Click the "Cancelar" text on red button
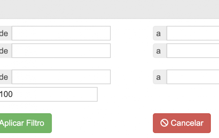This screenshot has height=138, width=219. 187,123
